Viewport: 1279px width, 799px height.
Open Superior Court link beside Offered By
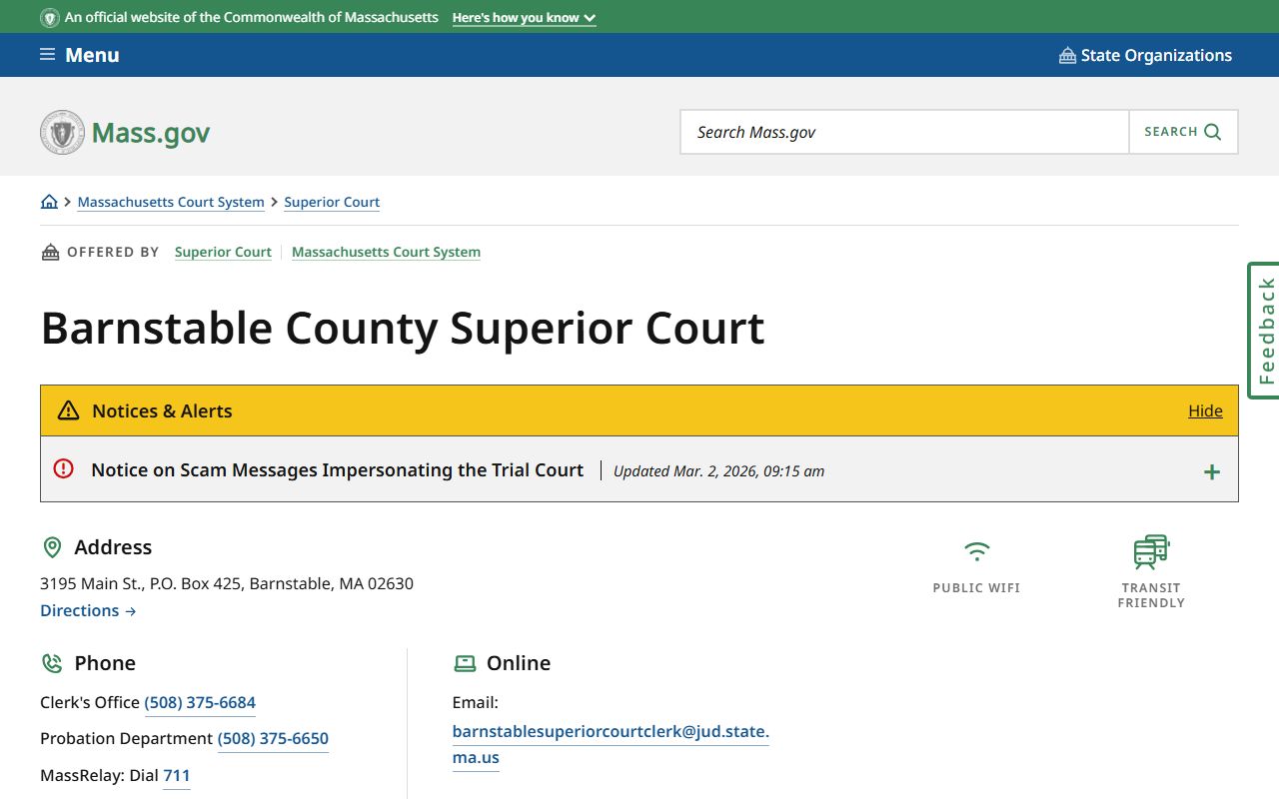223,252
